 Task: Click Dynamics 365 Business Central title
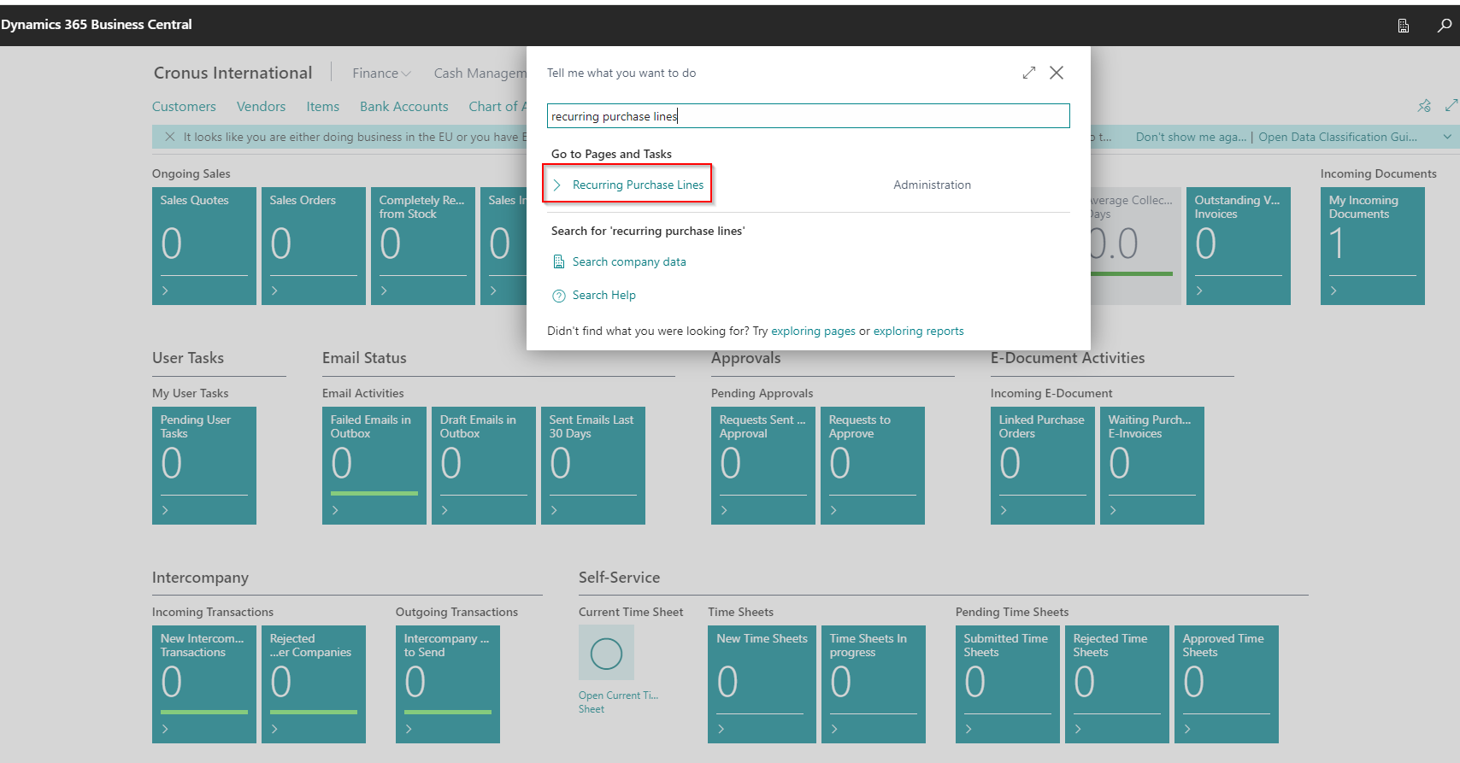[97, 25]
